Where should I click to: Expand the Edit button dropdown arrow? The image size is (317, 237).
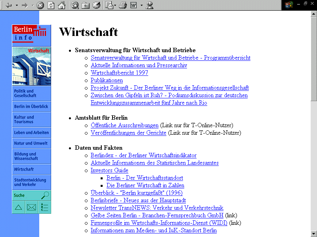pos(141,6)
